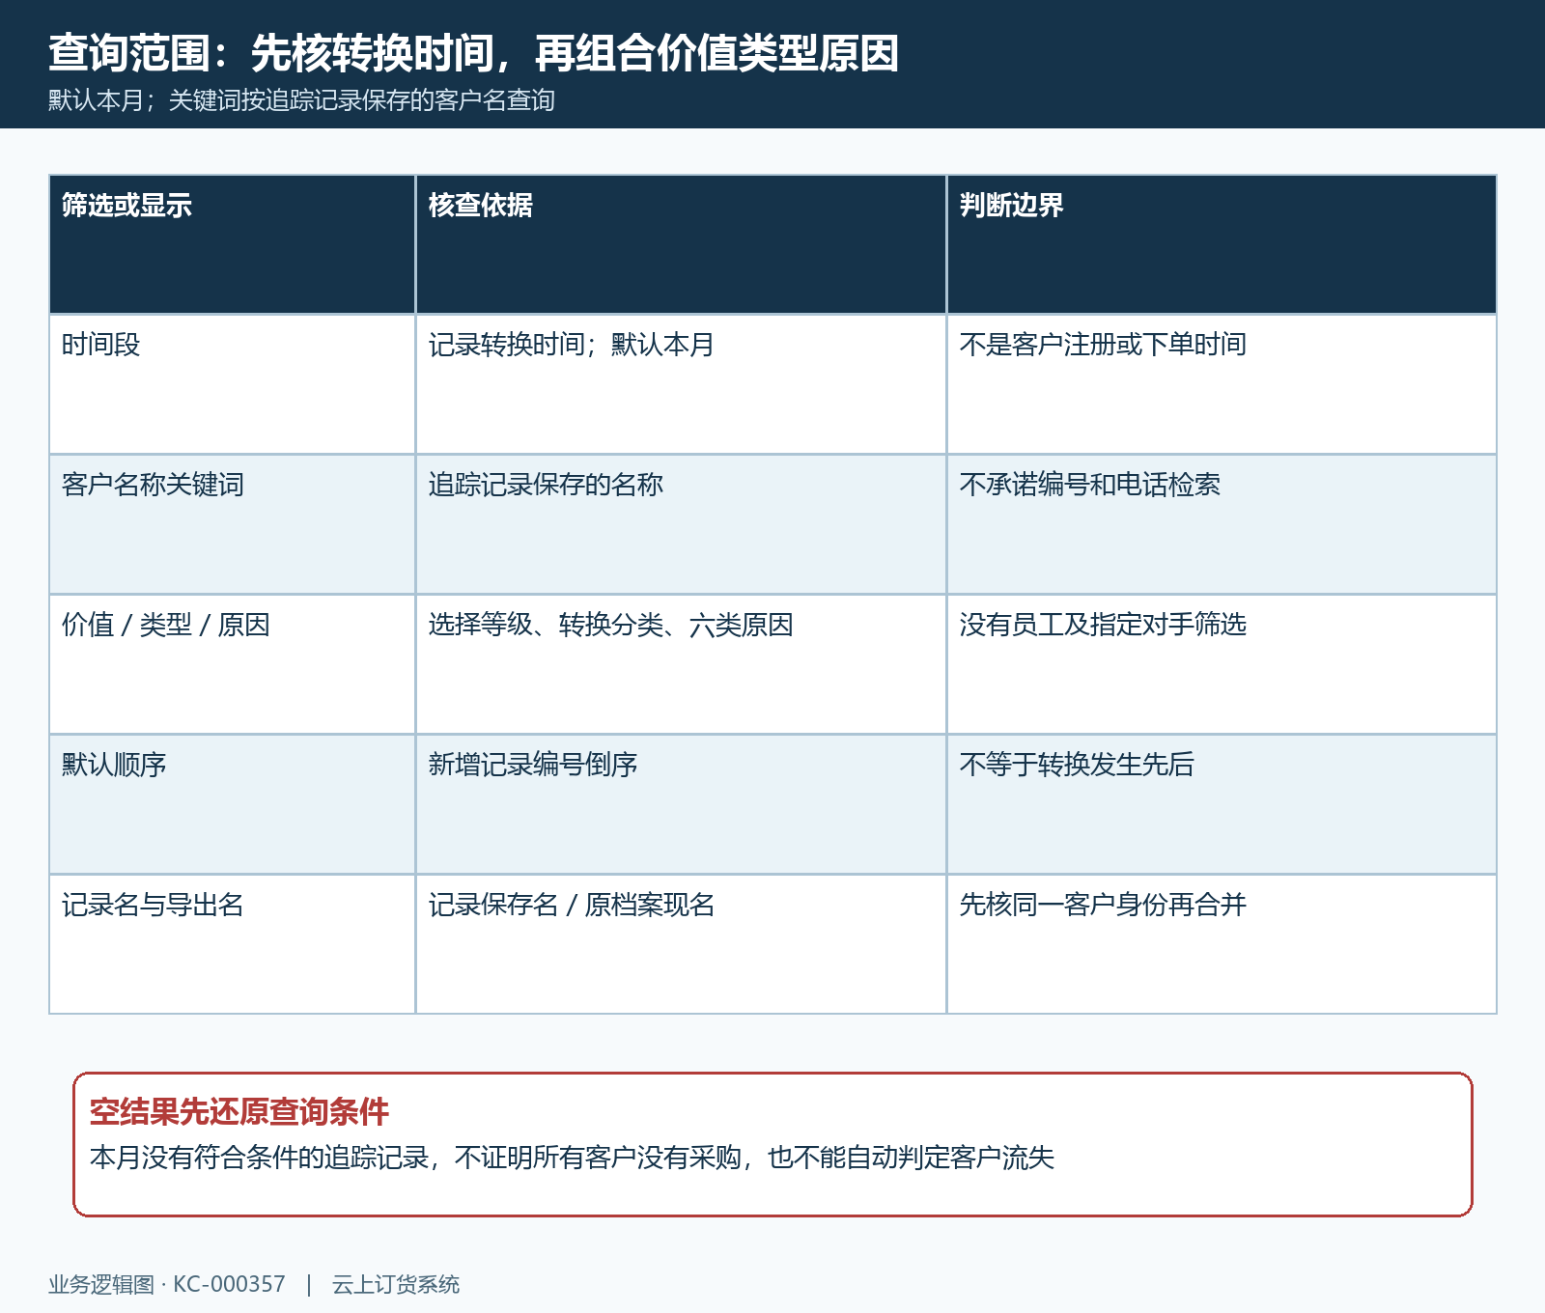Click the footer text 云上订货系统
Image resolution: width=1545 pixels, height=1313 pixels.
396,1285
